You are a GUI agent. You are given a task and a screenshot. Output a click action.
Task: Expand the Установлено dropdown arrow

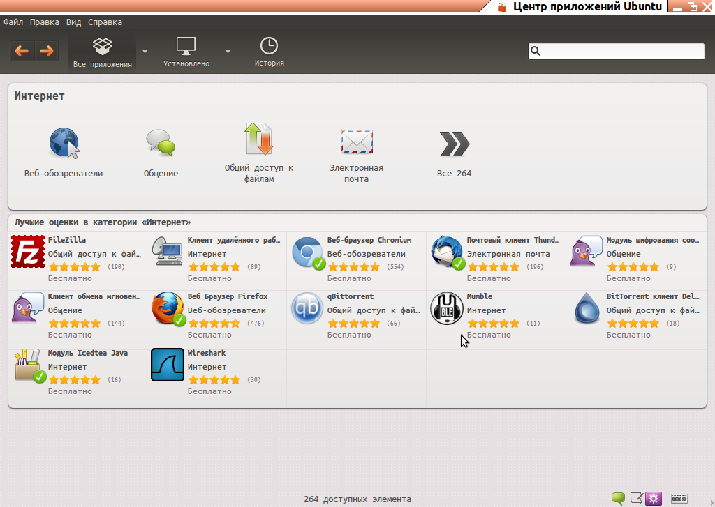coord(228,52)
